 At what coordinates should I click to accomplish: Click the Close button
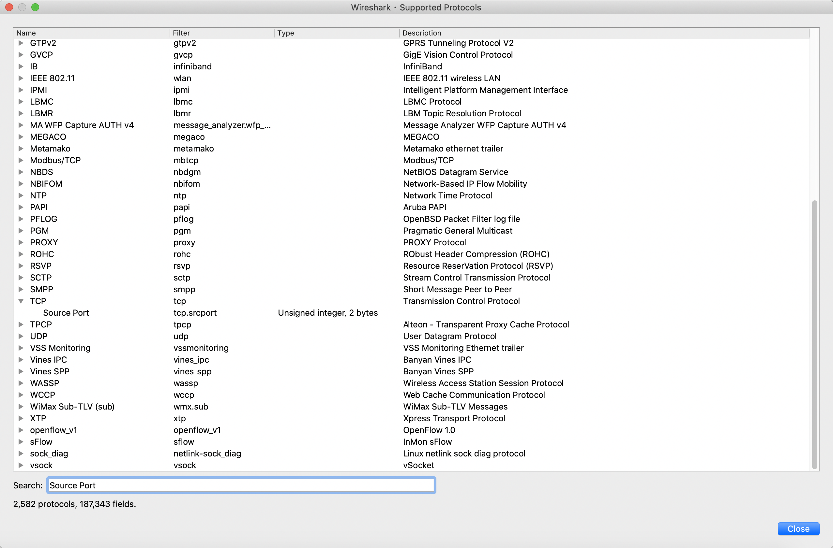coord(798,529)
